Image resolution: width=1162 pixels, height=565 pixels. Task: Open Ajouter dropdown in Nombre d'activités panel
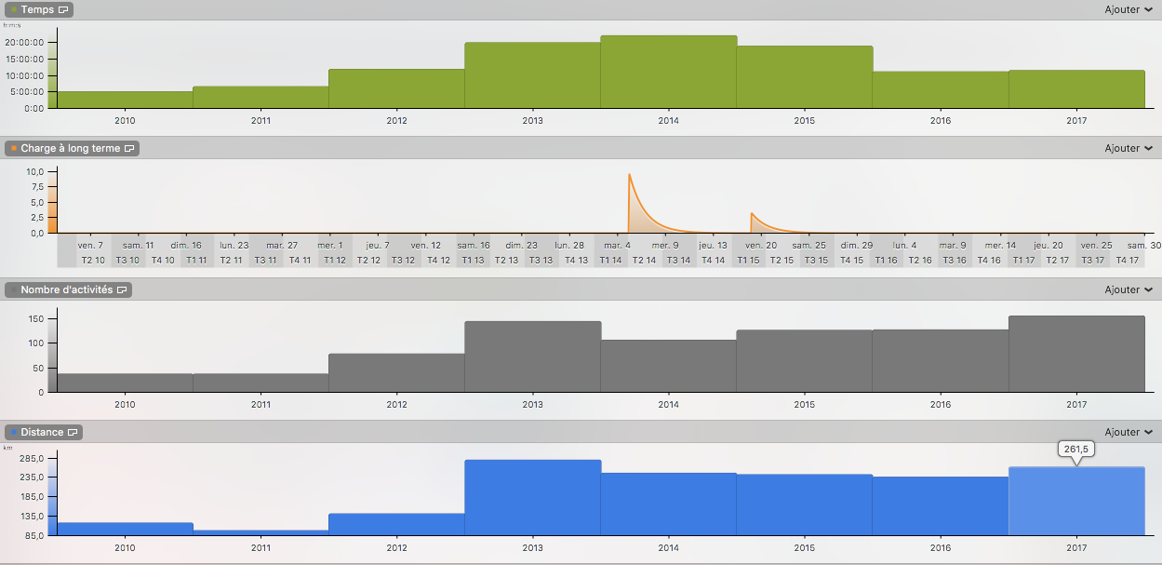point(1128,290)
